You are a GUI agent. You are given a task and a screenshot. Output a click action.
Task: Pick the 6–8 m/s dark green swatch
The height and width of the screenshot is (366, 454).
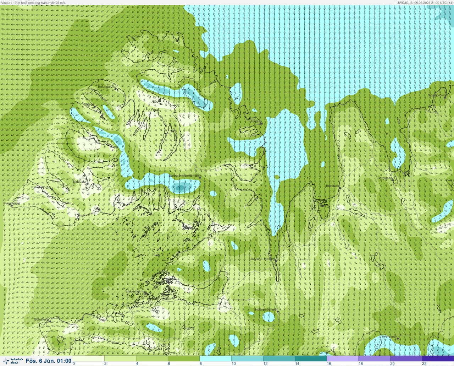[x=184, y=359]
